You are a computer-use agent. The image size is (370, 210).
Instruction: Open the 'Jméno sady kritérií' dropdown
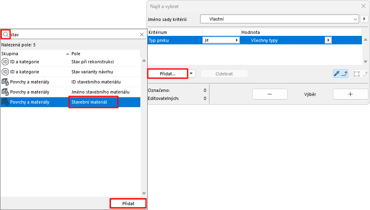click(x=280, y=19)
